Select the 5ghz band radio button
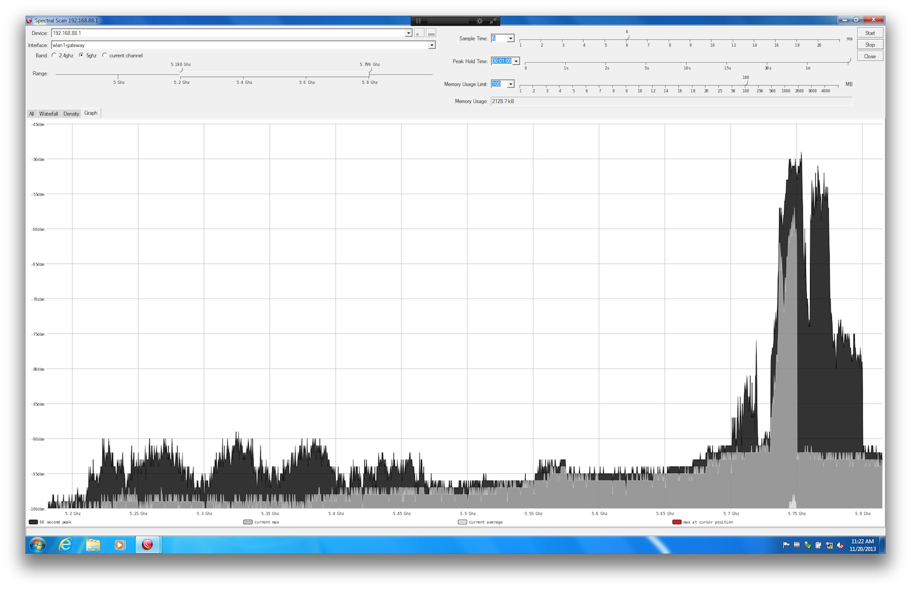This screenshot has height=589, width=911. 81,55
